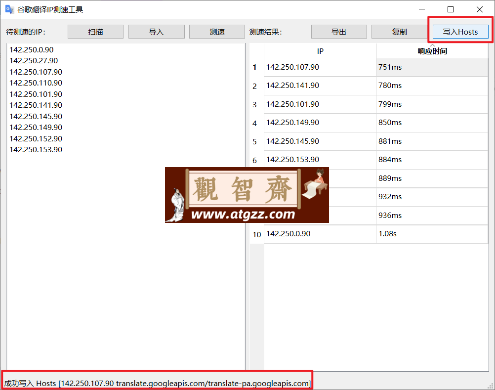Click the 780ms response time cell
495x390 pixels.
tap(432, 86)
